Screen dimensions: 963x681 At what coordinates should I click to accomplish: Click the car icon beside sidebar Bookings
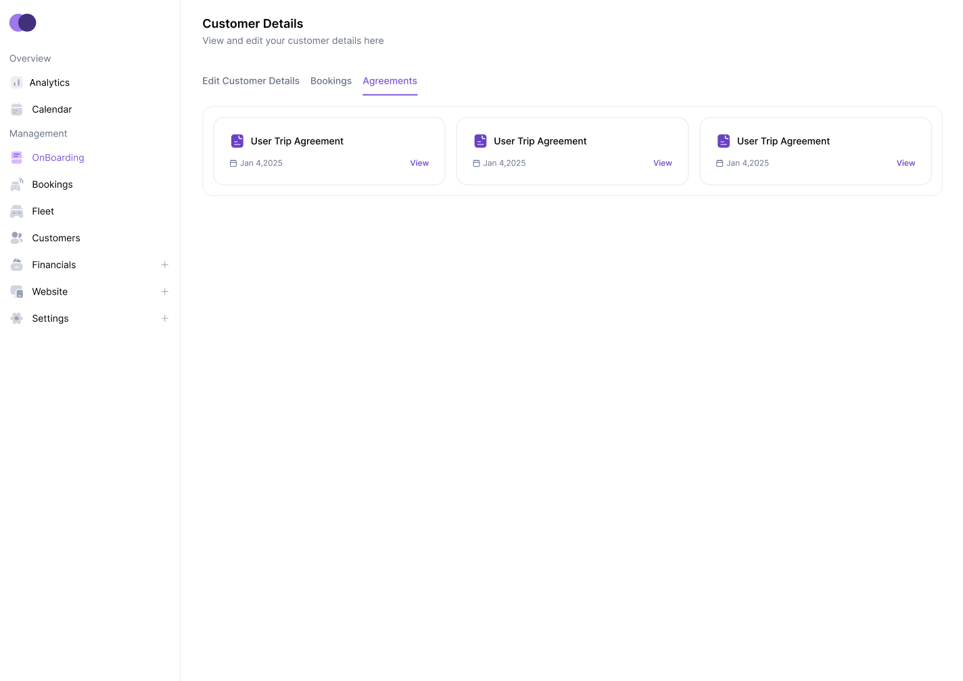[17, 184]
